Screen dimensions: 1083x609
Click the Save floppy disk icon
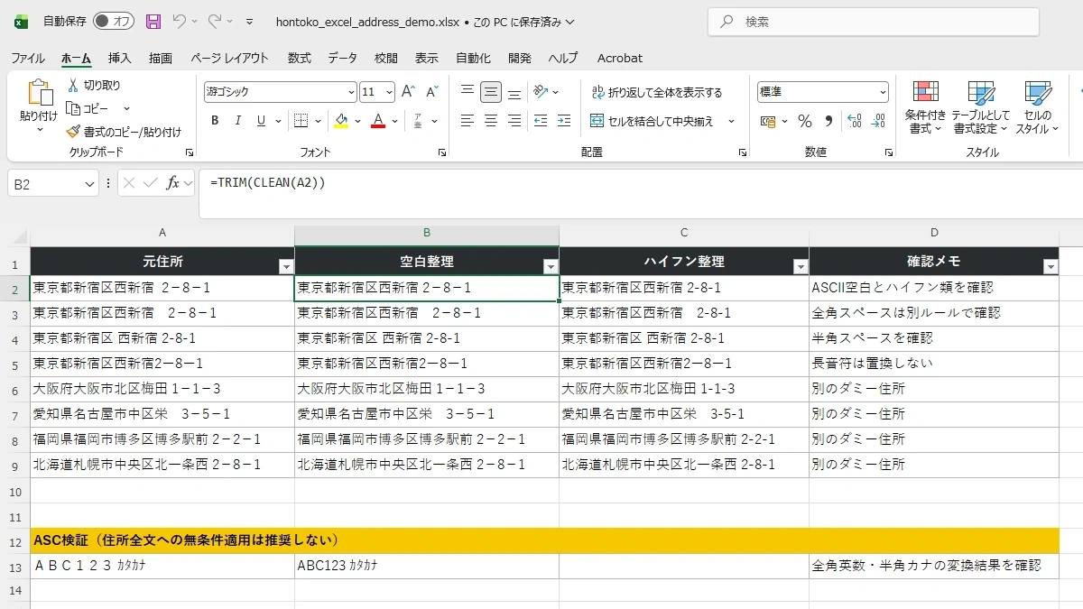[x=153, y=21]
